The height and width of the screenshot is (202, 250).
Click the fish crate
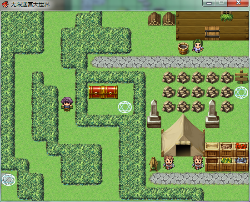(x=241, y=164)
